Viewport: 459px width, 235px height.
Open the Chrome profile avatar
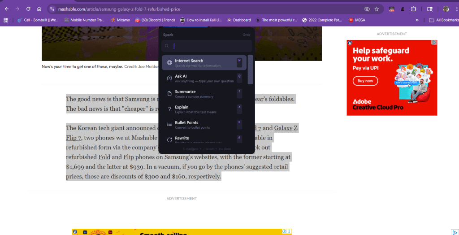(446, 9)
